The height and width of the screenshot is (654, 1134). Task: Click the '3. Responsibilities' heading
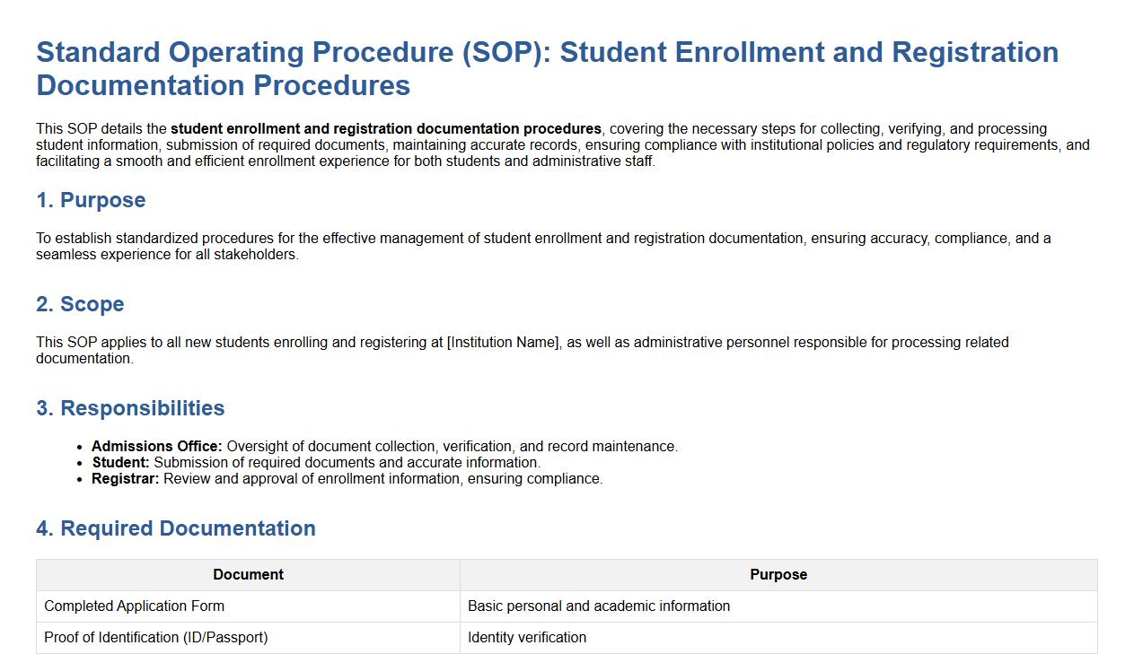pyautogui.click(x=130, y=408)
